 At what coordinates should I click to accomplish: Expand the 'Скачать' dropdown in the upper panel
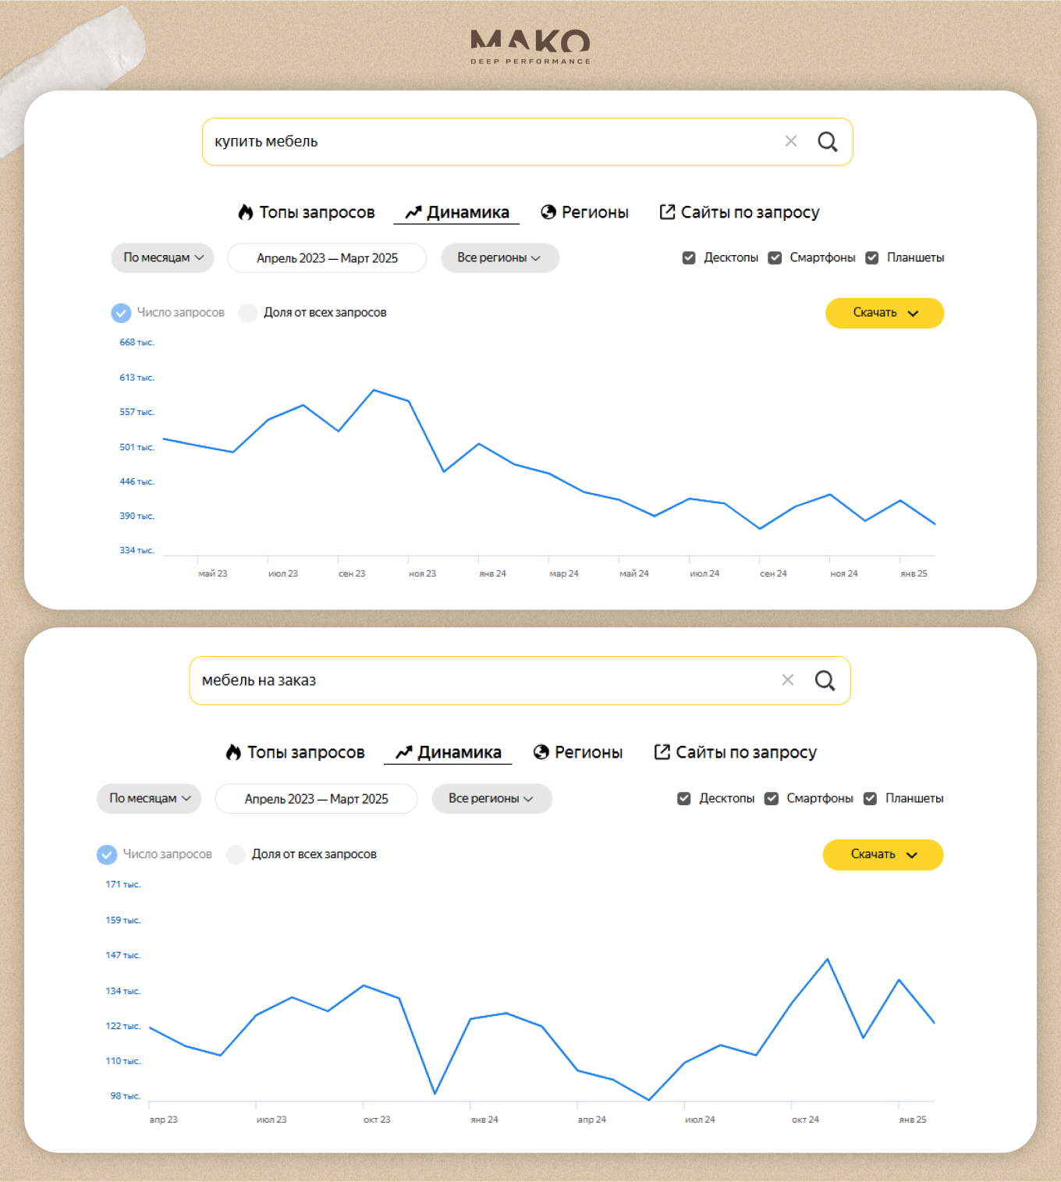click(884, 313)
